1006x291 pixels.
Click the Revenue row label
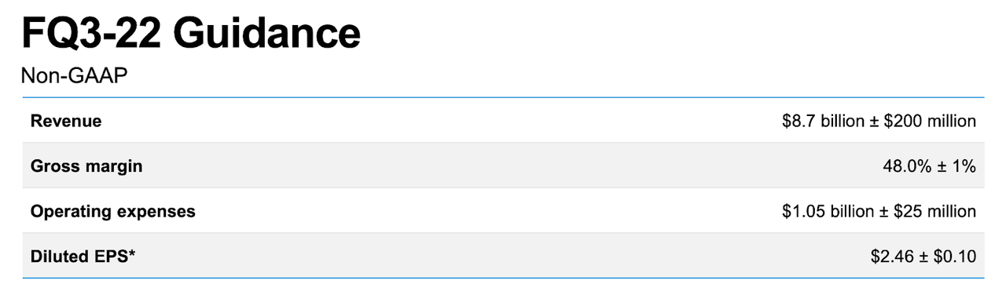pyautogui.click(x=66, y=122)
